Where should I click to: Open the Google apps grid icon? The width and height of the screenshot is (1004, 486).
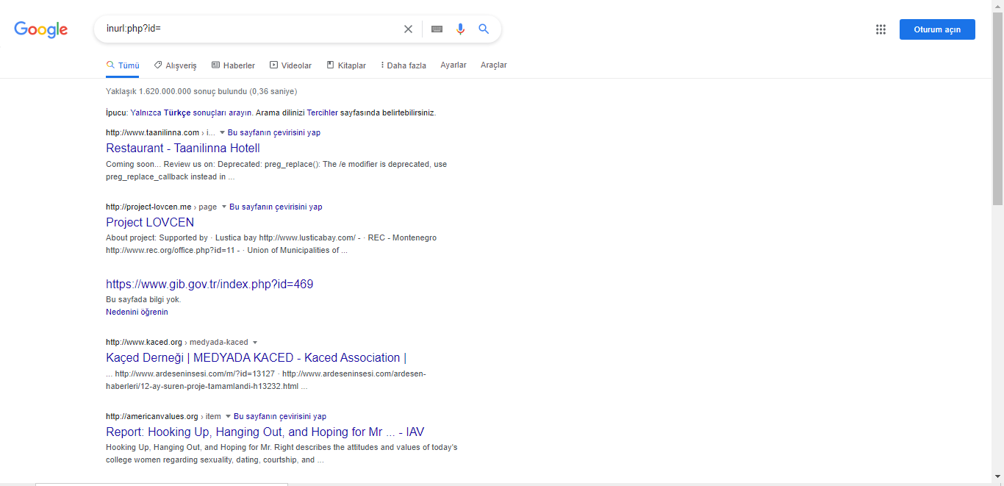point(881,29)
